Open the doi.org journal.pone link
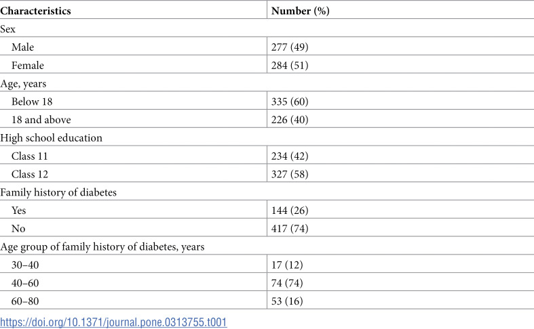 coord(113,322)
